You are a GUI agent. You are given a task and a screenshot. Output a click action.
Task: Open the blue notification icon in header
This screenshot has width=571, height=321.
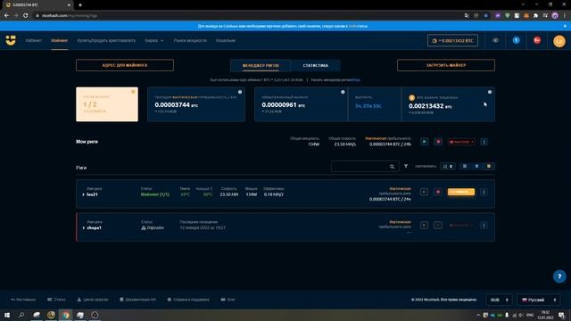(516, 40)
